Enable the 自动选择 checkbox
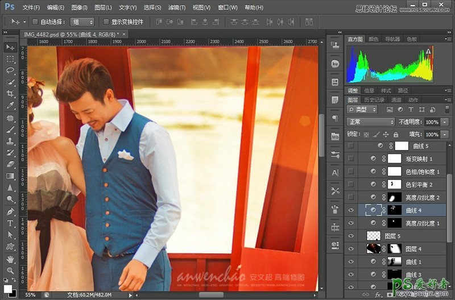This screenshot has height=300, width=455. click(x=35, y=22)
